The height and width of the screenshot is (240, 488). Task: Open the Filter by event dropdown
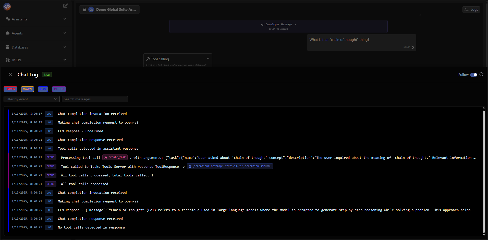click(x=31, y=99)
